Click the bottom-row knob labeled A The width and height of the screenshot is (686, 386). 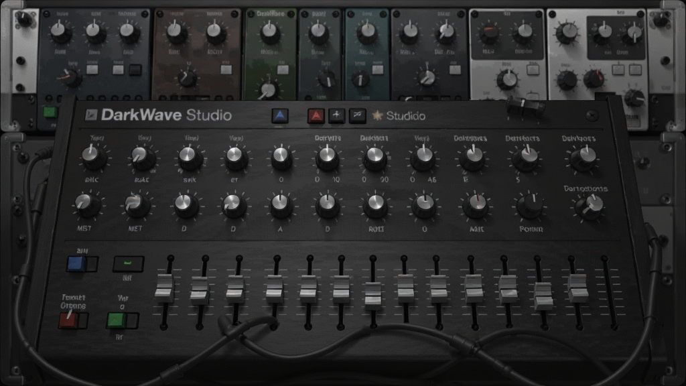pyautogui.click(x=281, y=206)
